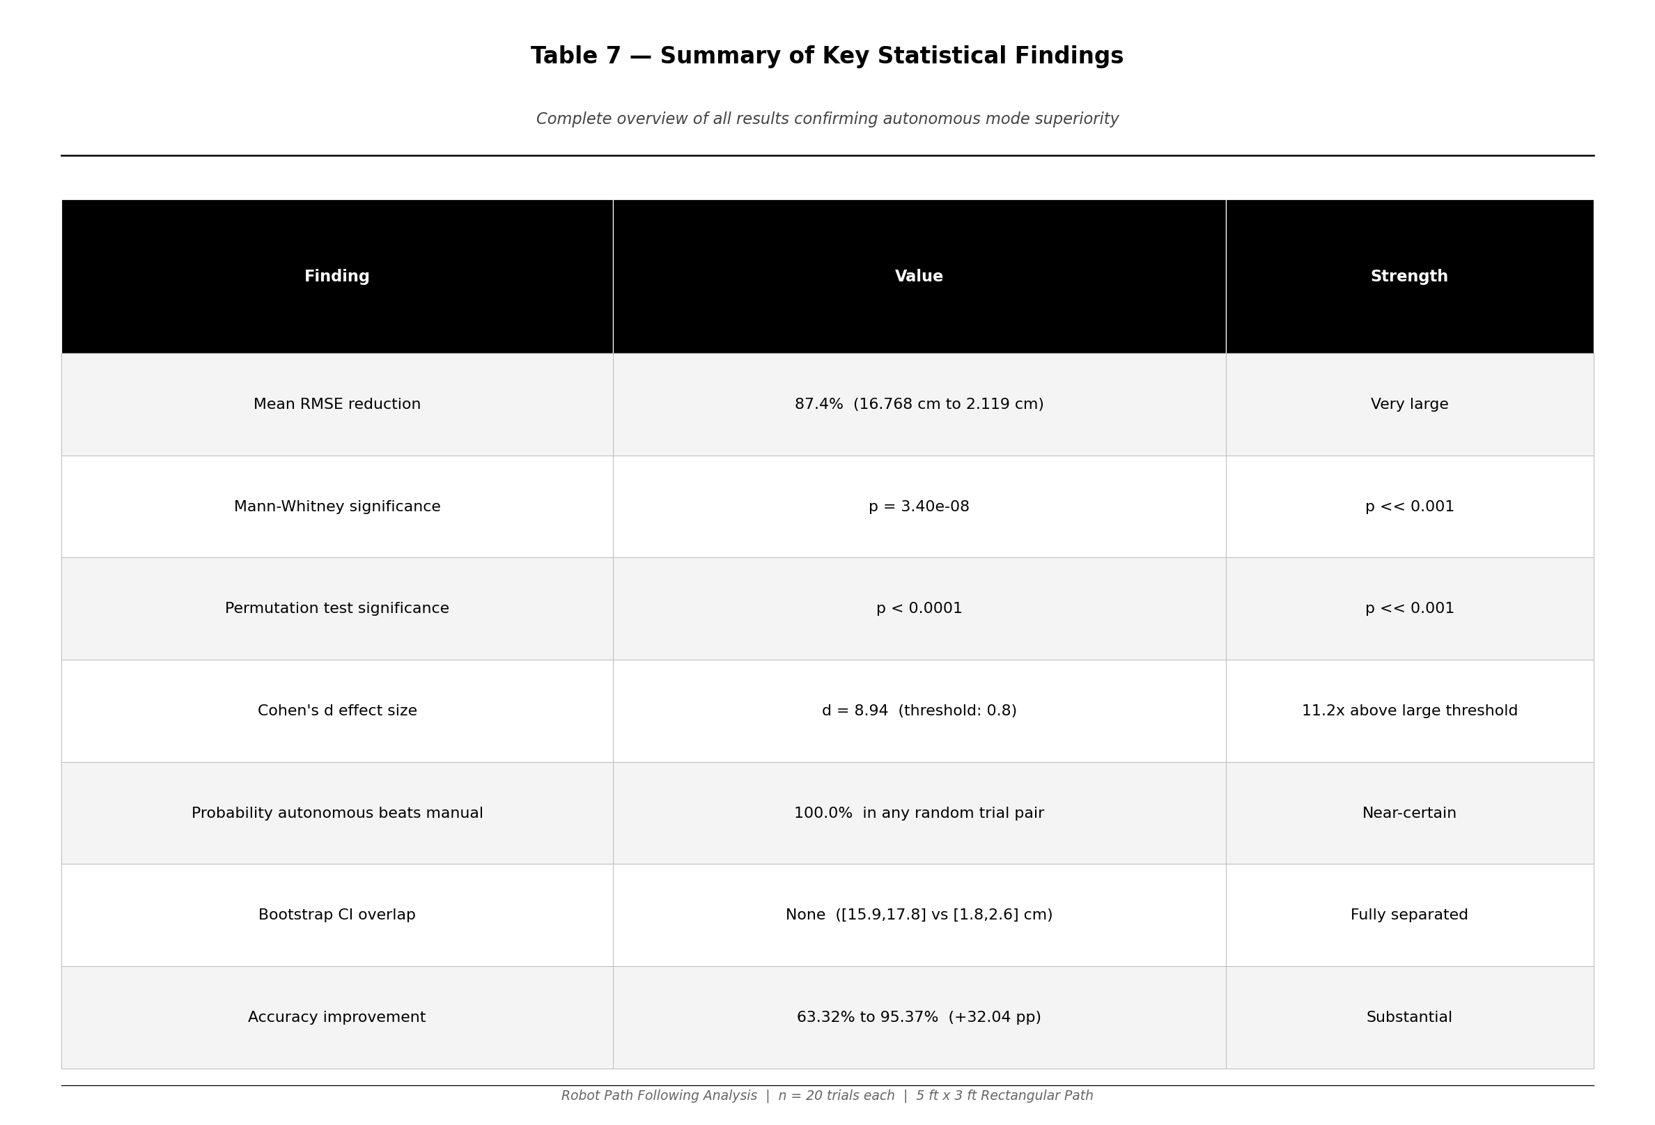Viewport: 1655px width, 1125px height.
Task: Select the Permutation test significance cell
Action: tap(337, 609)
